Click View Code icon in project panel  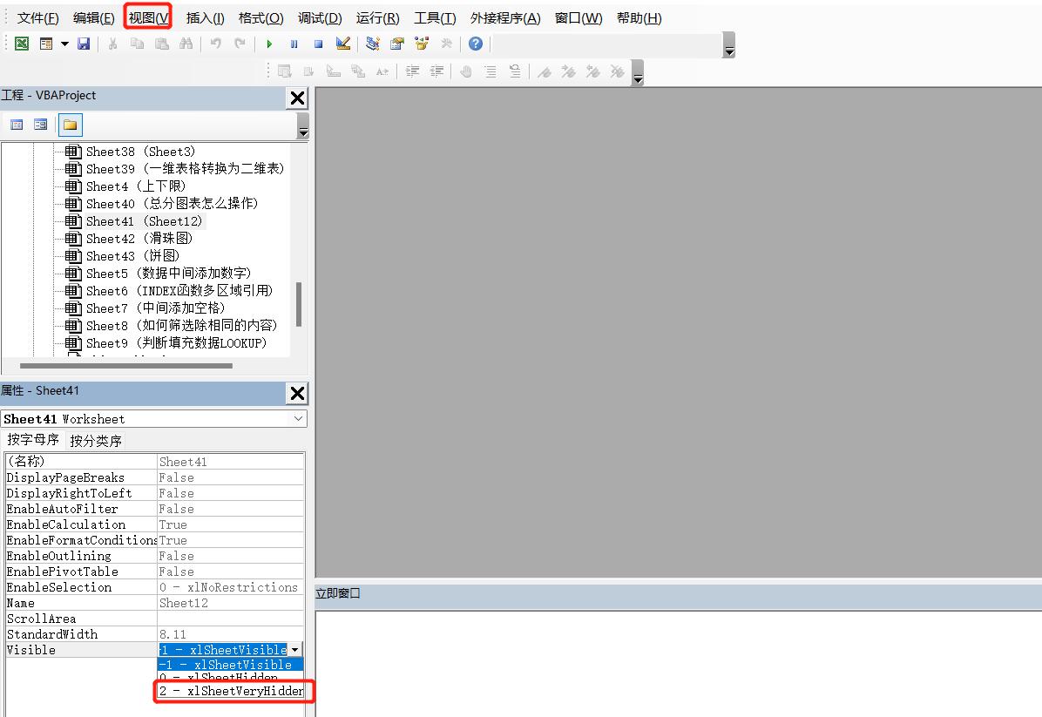click(x=17, y=125)
